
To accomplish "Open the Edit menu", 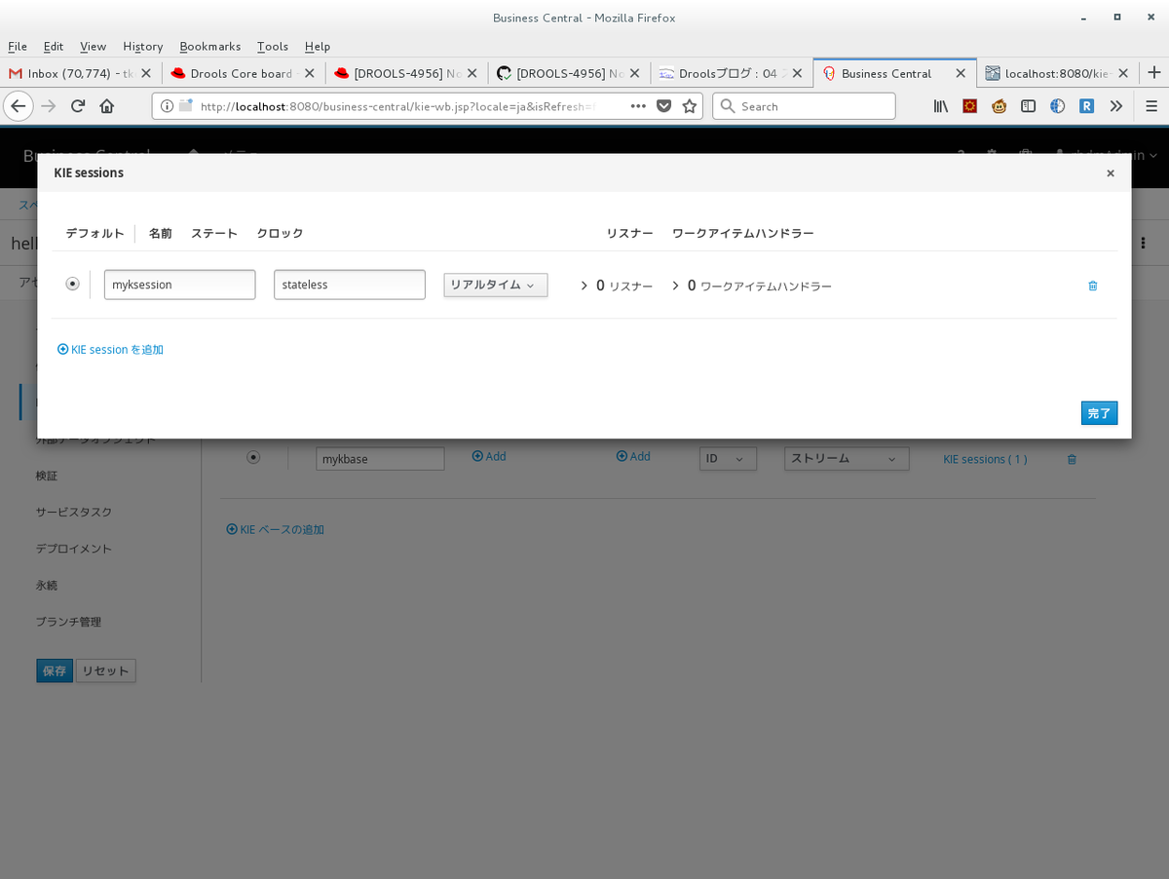I will point(54,46).
